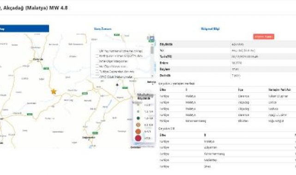
Task: Toggle the Türkiye Depremleri layer checkbox
Action: [x=97, y=71]
